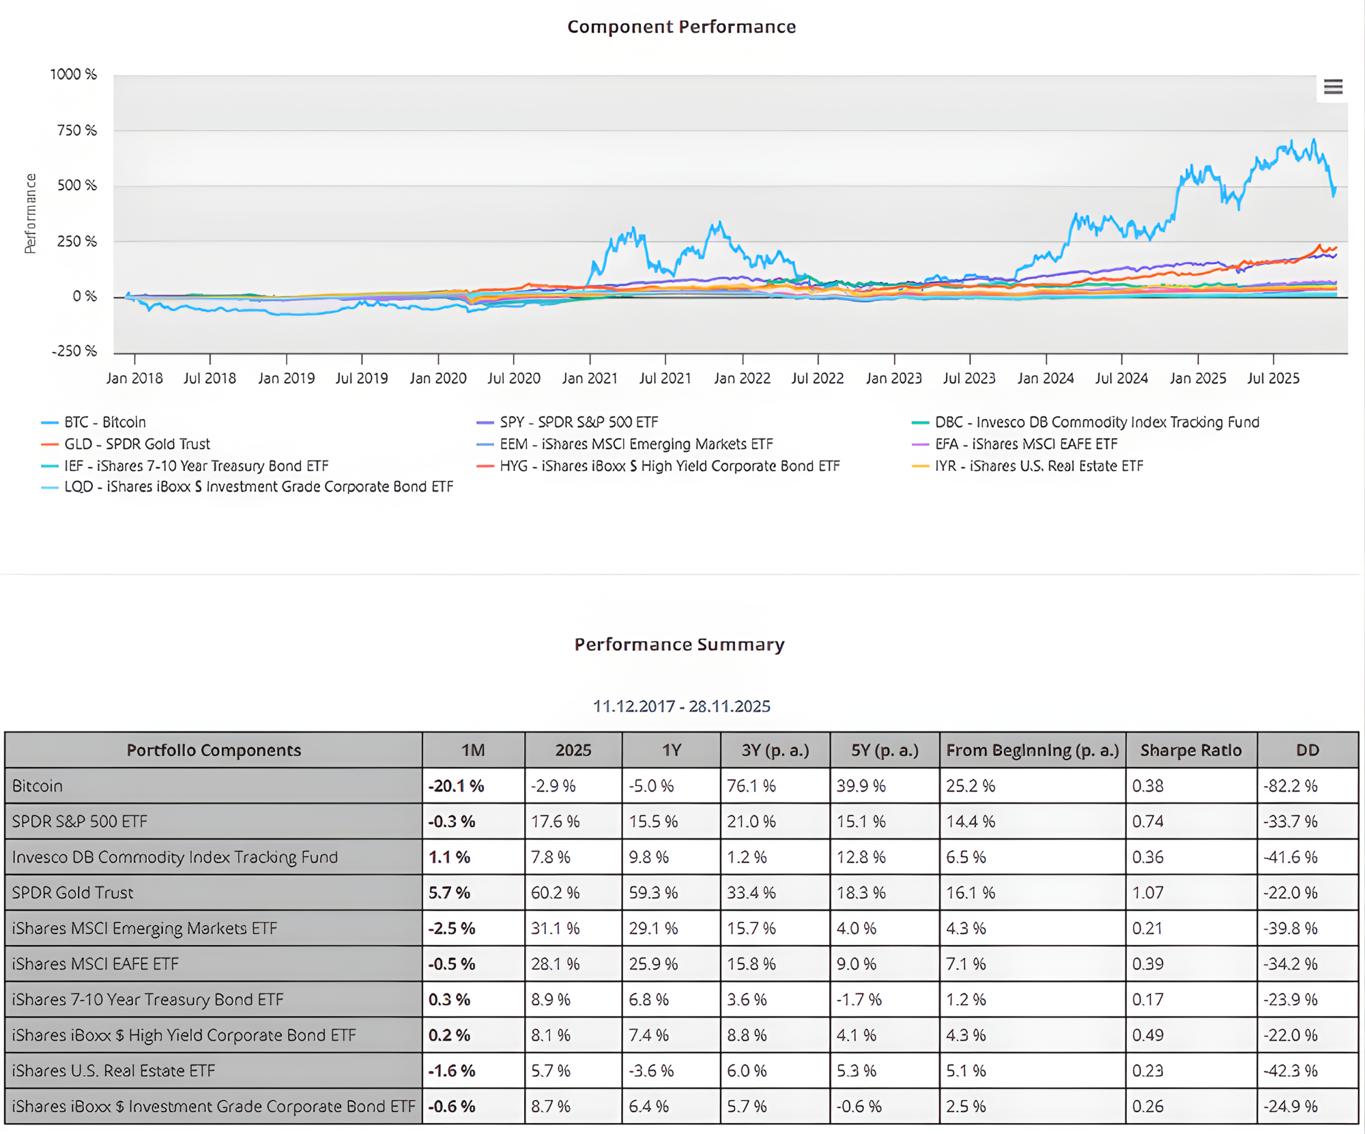Toggle IYR U.S. Real Estate ETF legend item
The image size is (1365, 1134).
[x=1038, y=466]
